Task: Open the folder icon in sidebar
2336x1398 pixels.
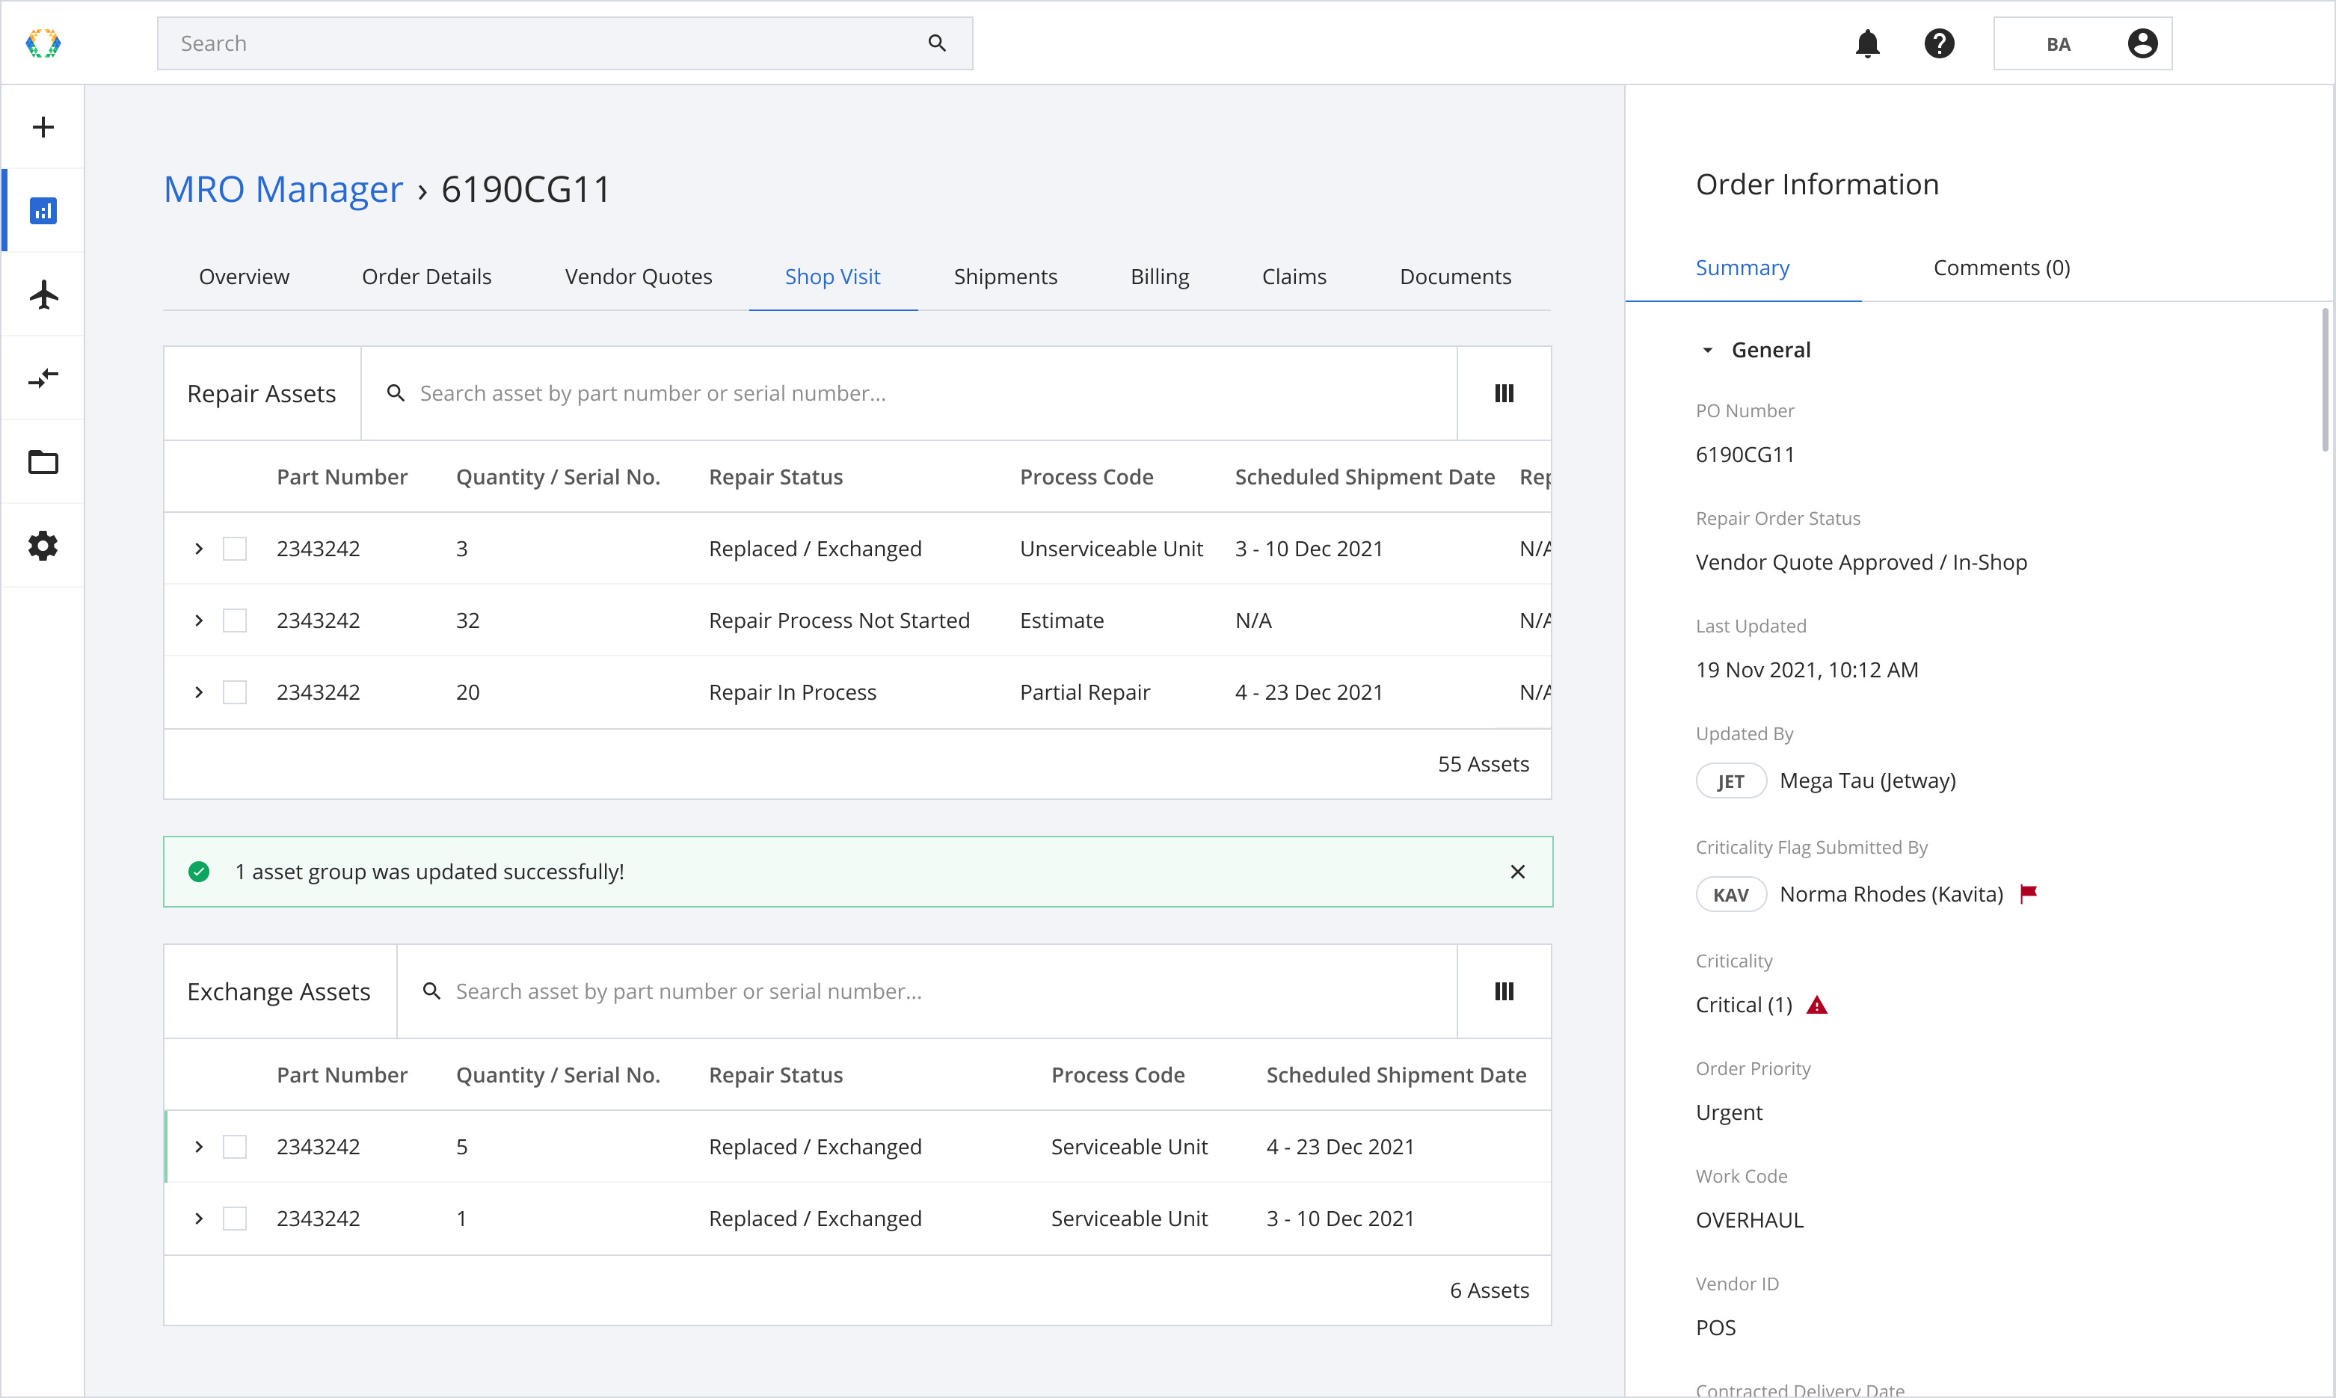Action: tap(43, 461)
